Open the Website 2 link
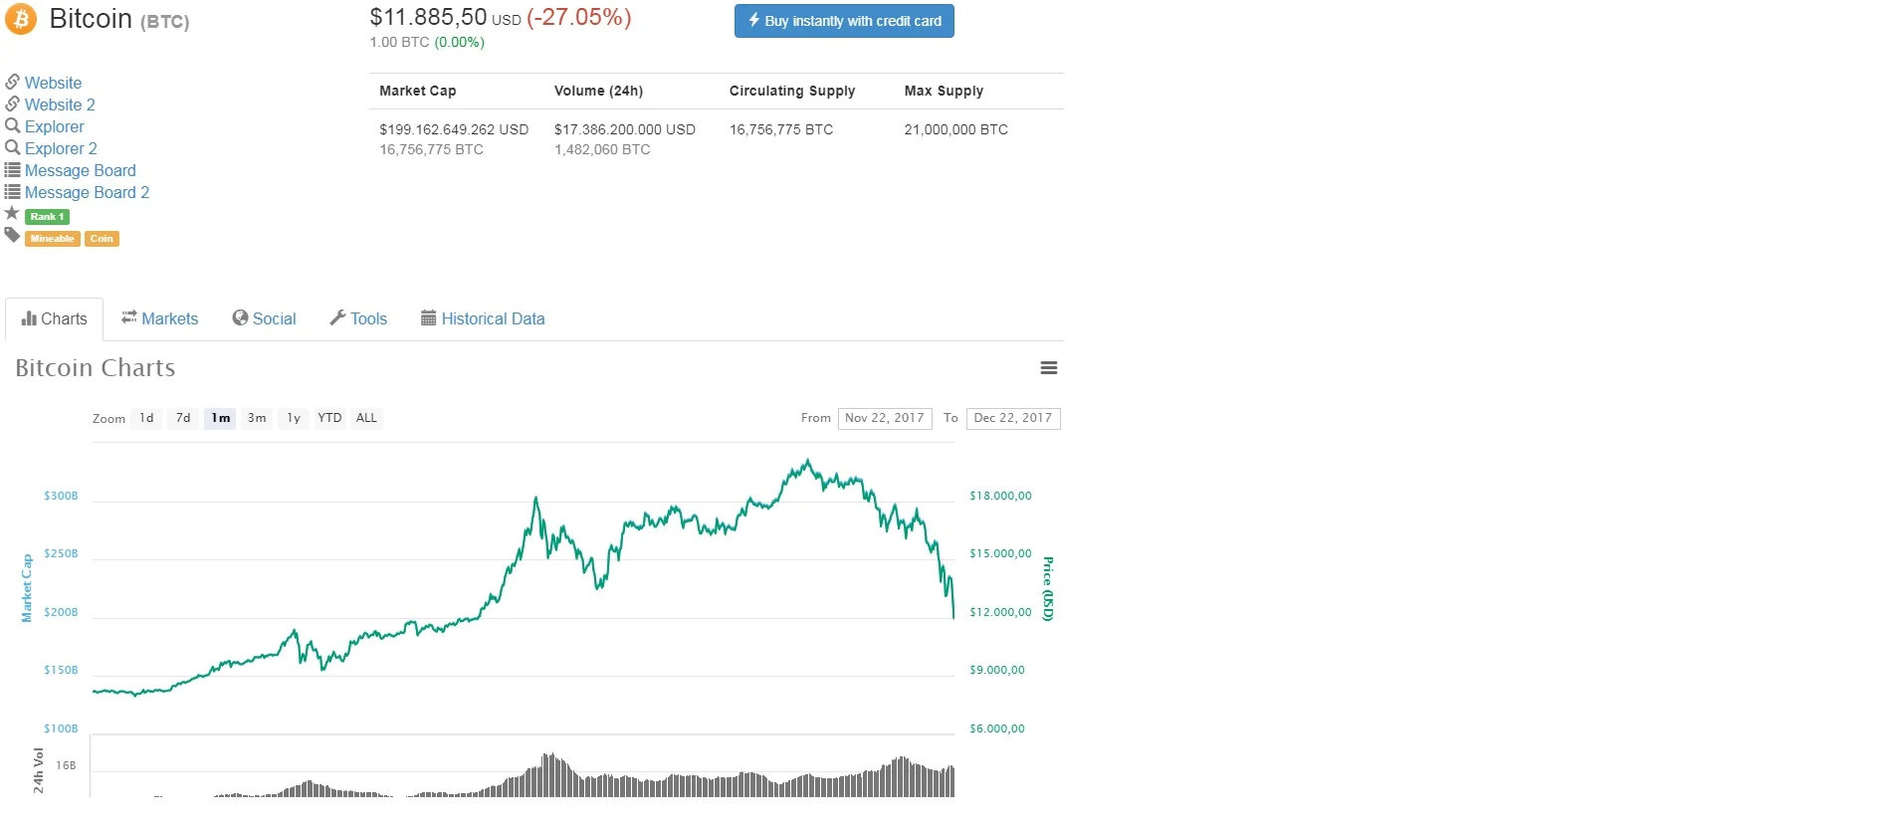This screenshot has width=1897, height=829. point(60,104)
